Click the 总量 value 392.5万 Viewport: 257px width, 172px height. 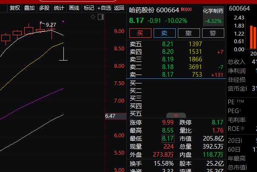pyautogui.click(x=213, y=147)
